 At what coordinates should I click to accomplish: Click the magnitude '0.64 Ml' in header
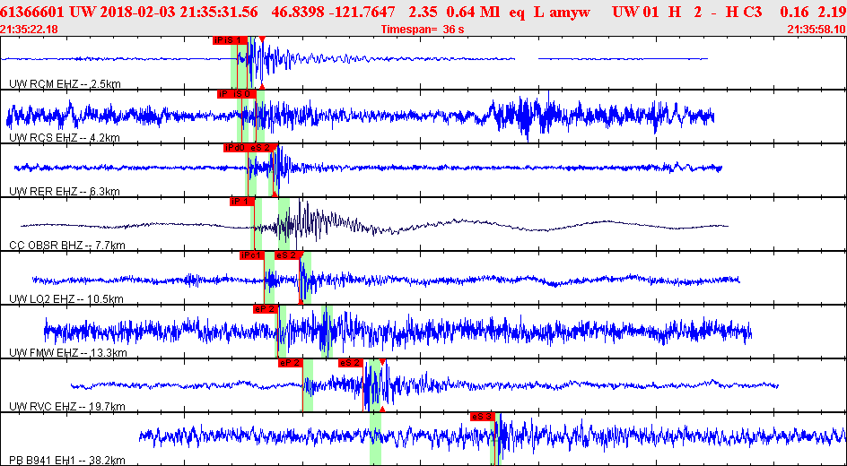[473, 12]
